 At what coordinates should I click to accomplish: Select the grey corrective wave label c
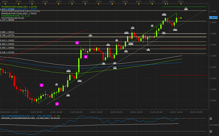pyautogui.click(x=115, y=63)
